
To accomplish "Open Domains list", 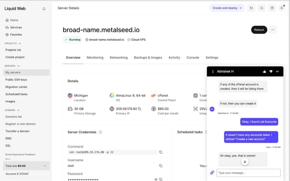I will (x=13, y=116).
